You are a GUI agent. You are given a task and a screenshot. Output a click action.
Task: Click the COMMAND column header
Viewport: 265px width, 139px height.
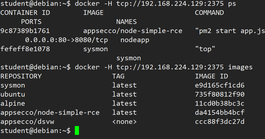[210, 13]
